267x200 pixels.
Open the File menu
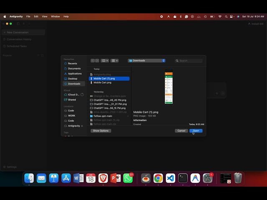click(x=28, y=17)
